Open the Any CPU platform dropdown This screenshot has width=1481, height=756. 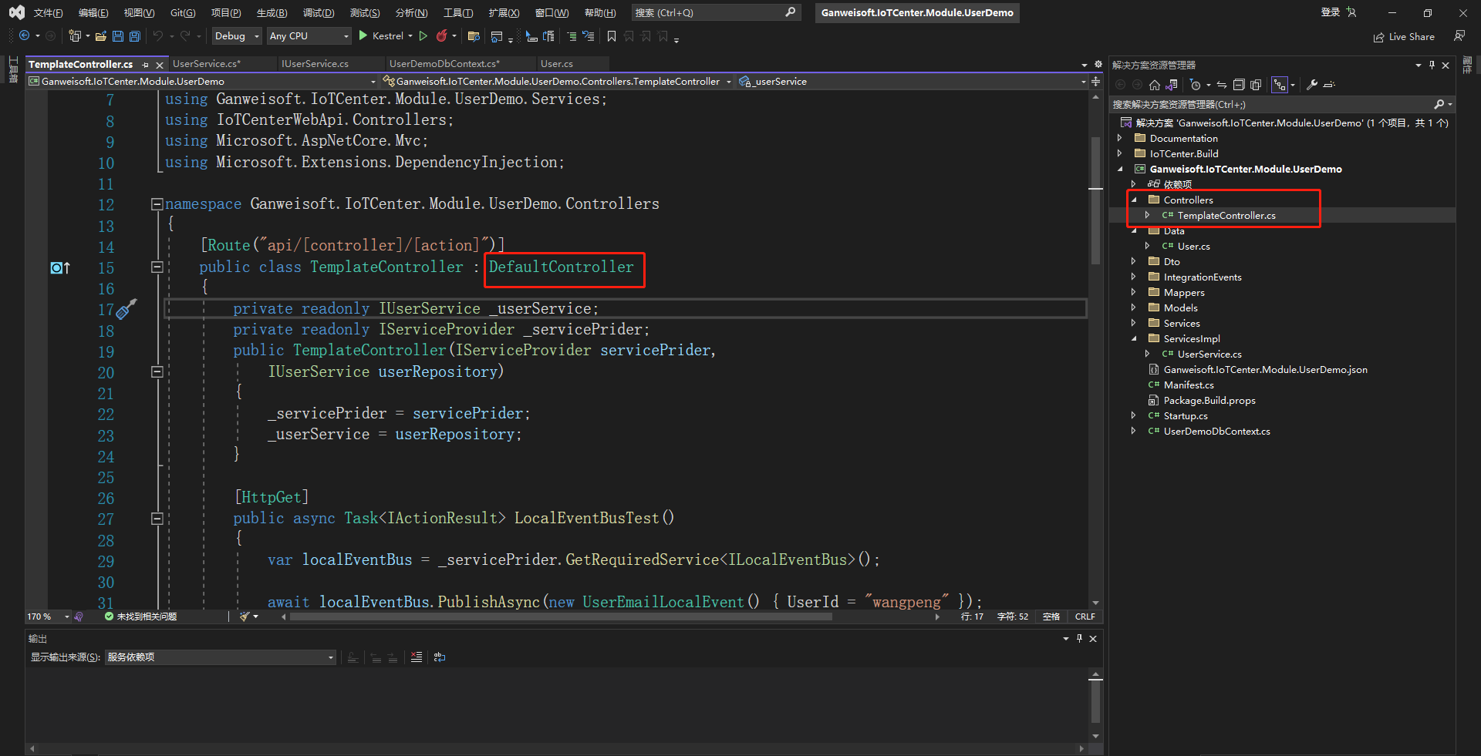coord(309,36)
